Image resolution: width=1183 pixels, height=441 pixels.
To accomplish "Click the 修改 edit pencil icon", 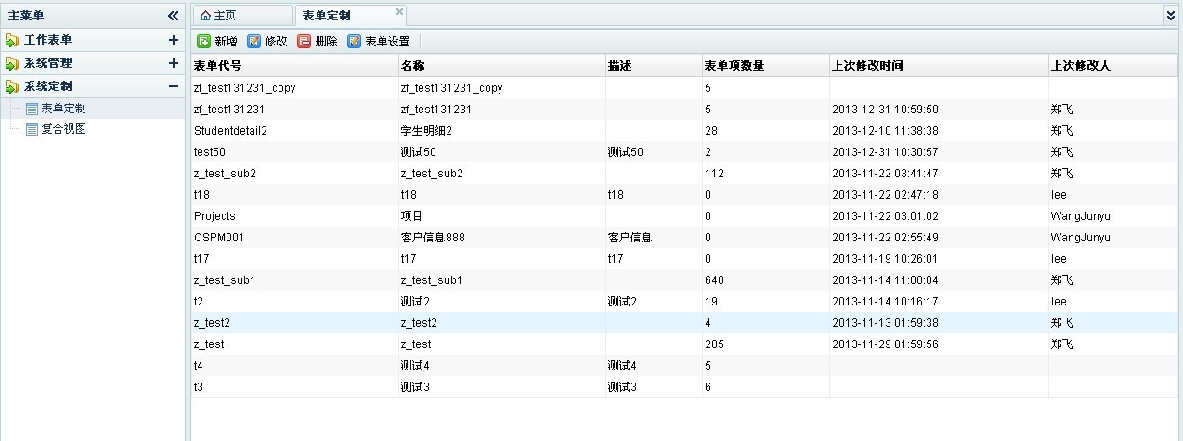I will pyautogui.click(x=253, y=41).
